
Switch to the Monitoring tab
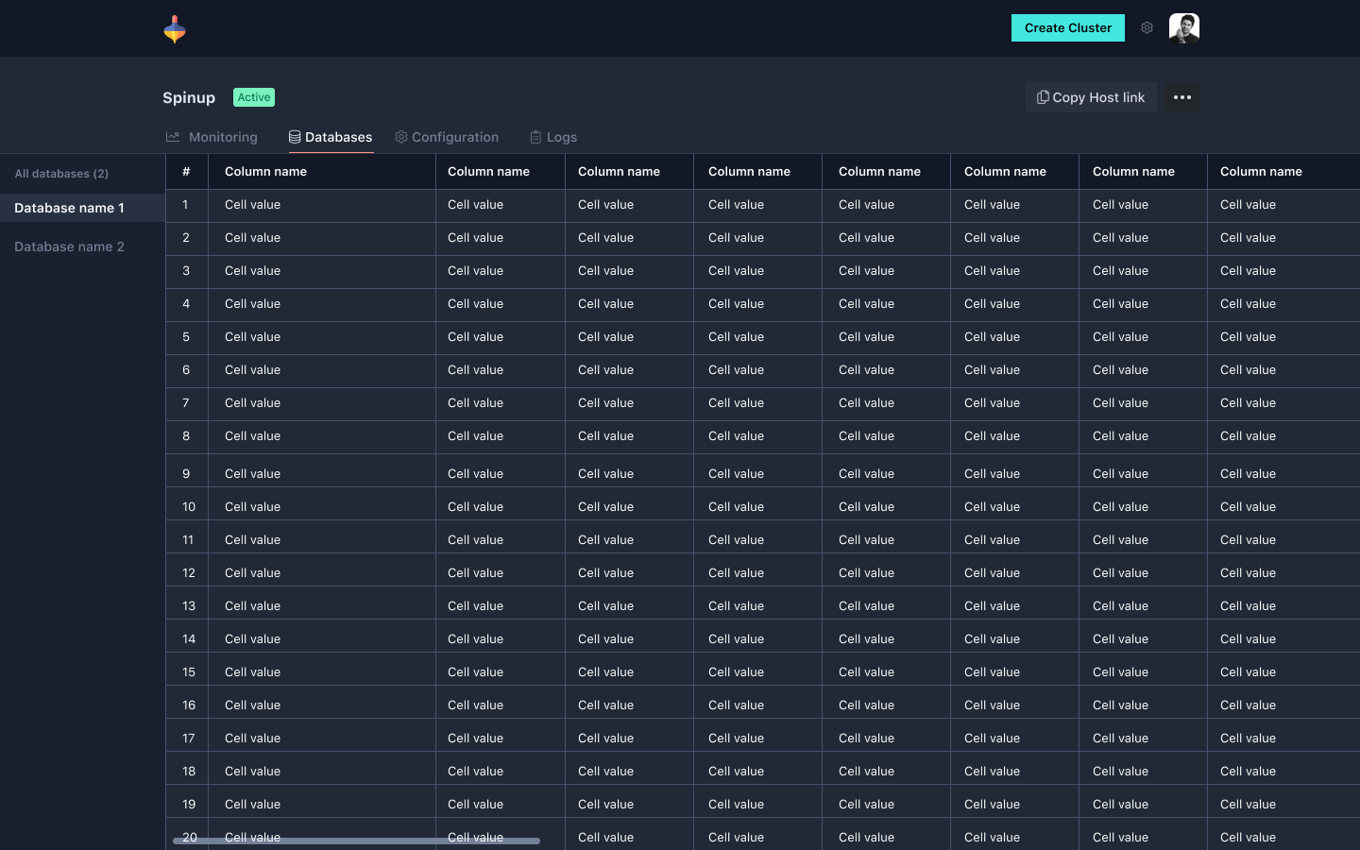223,137
